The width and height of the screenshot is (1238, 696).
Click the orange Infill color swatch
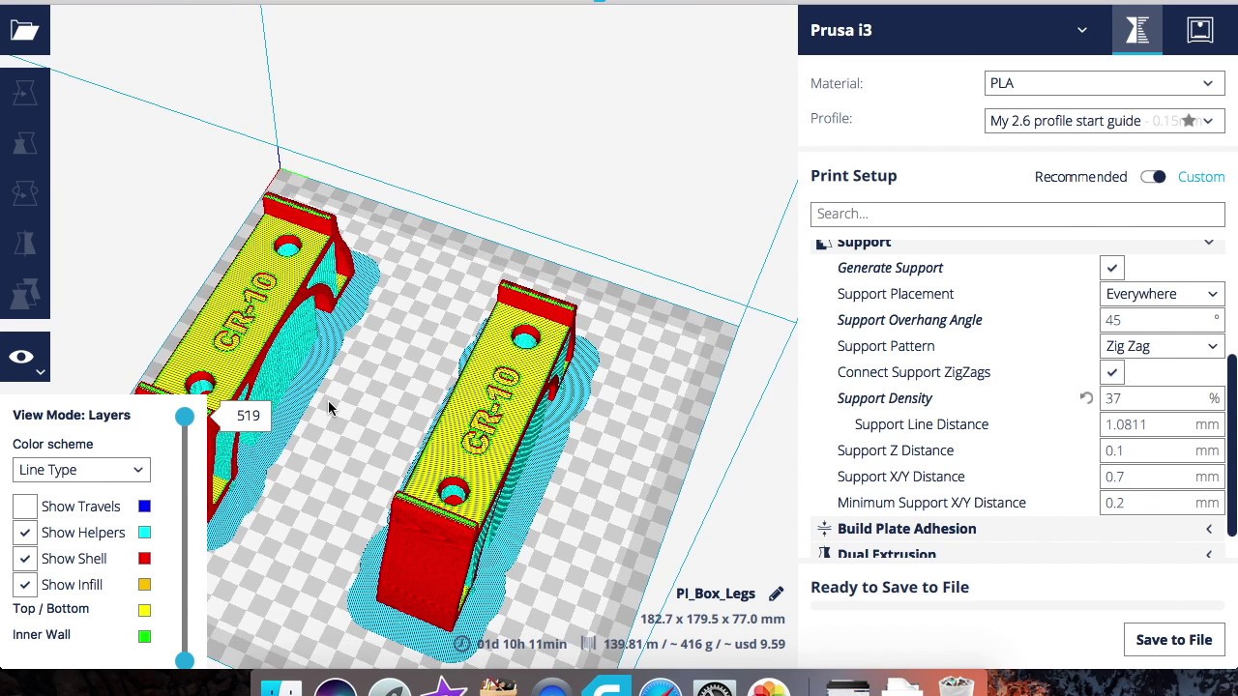pos(144,585)
